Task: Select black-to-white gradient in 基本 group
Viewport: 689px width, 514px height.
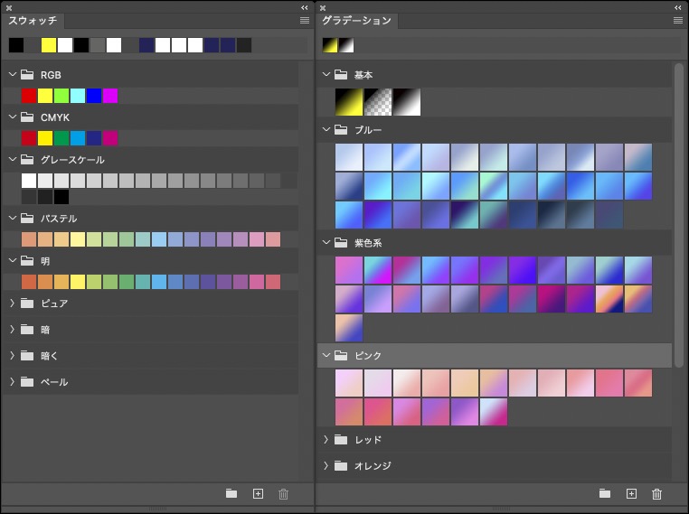Action: coord(407,102)
